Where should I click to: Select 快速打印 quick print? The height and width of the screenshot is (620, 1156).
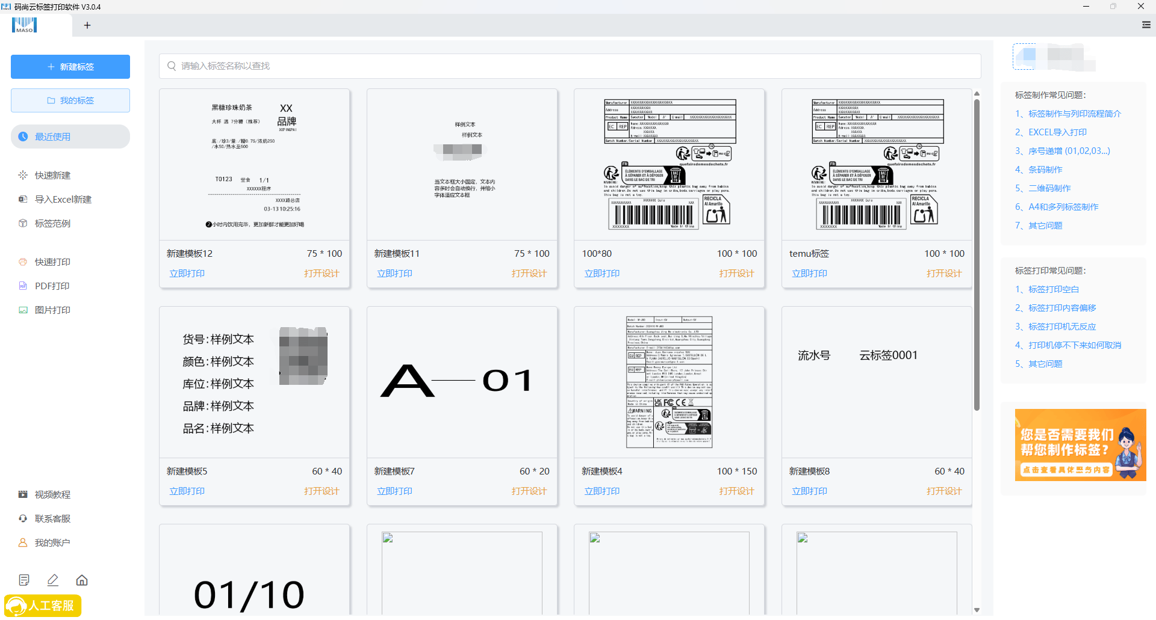point(52,262)
